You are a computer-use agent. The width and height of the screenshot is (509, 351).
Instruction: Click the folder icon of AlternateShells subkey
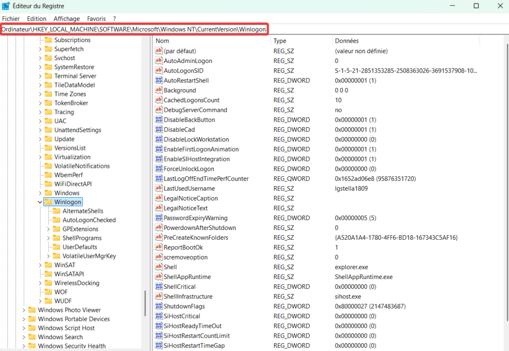click(x=57, y=211)
